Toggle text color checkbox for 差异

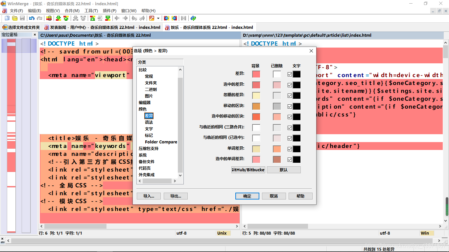point(290,74)
